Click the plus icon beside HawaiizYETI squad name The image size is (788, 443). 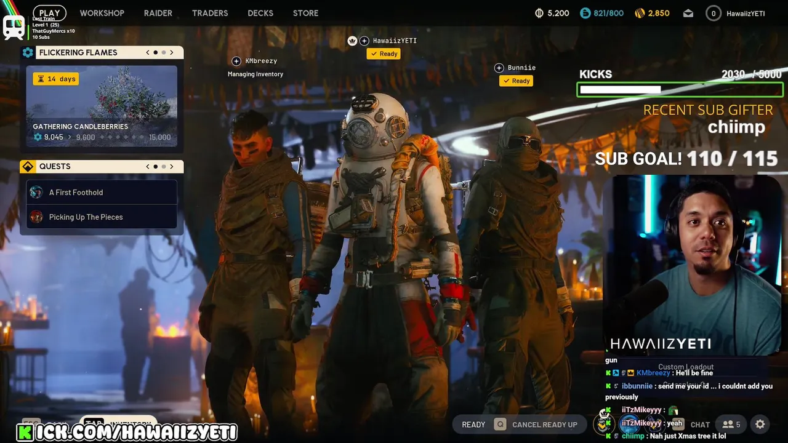pyautogui.click(x=364, y=41)
